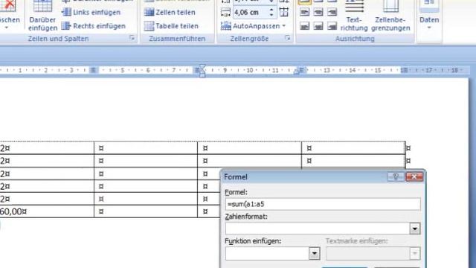This screenshot has height=268, width=476.
Task: Open Zellenbegrenzungen cell margins
Action: (x=390, y=16)
